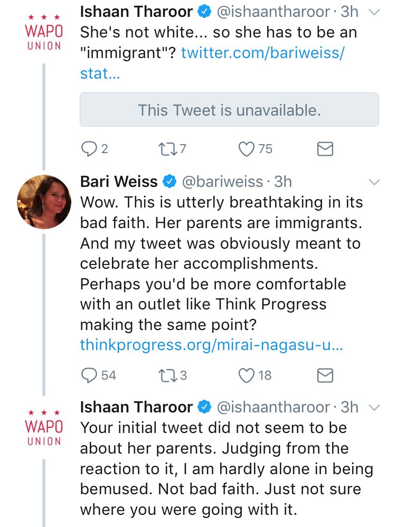The width and height of the screenshot is (396, 527).
Task: Send first tweet via direct message envelope
Action: (x=325, y=149)
